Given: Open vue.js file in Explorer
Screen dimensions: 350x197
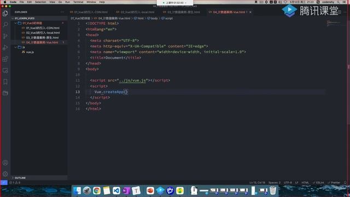Looking at the screenshot, I should coord(28,52).
